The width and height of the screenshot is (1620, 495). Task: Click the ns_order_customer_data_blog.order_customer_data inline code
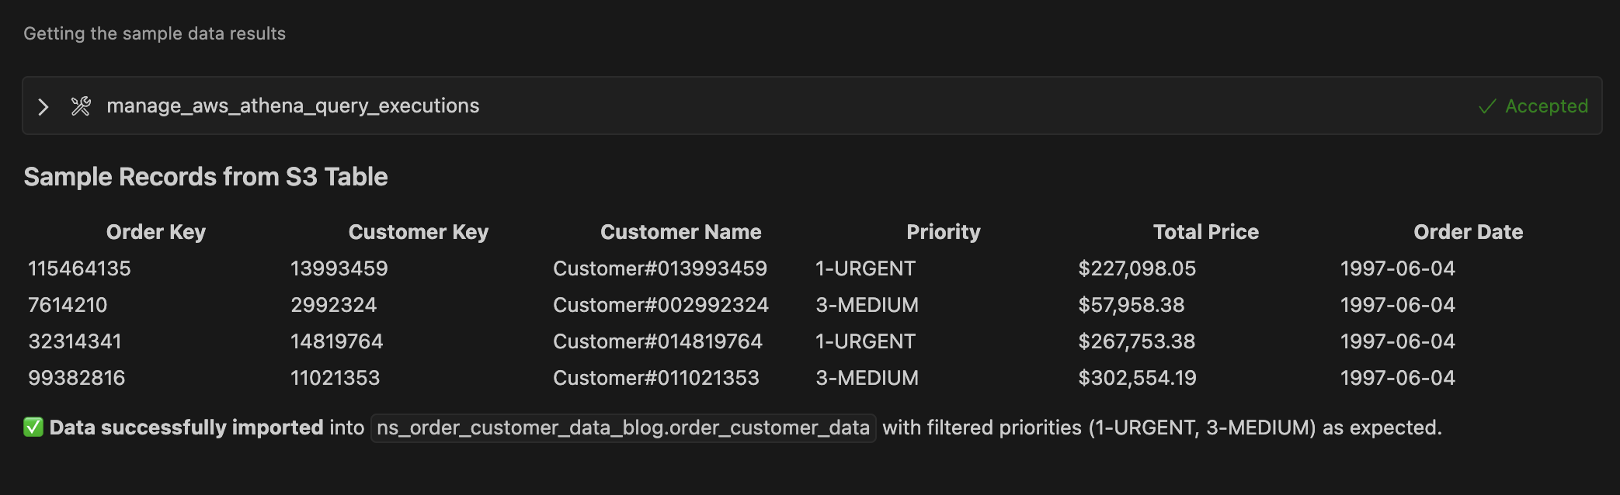point(623,427)
